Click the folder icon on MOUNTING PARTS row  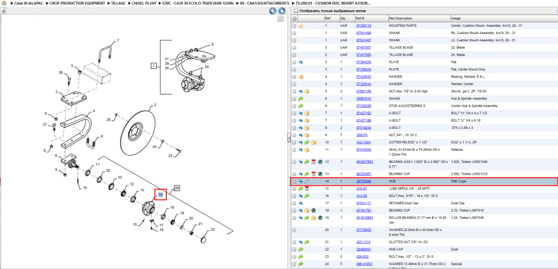click(301, 26)
